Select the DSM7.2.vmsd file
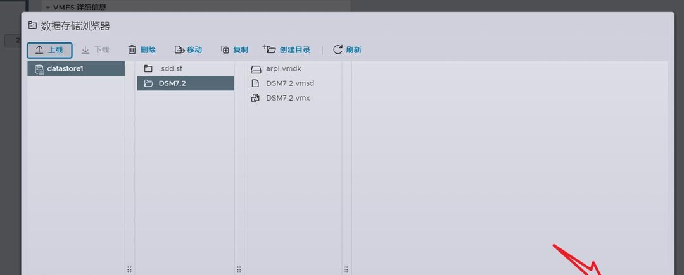This screenshot has width=684, height=275. 289,83
